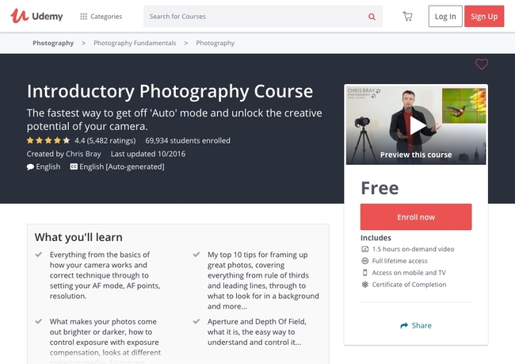Viewport: 515px width, 364px height.
Task: Click the star rating icons
Action: [48, 140]
